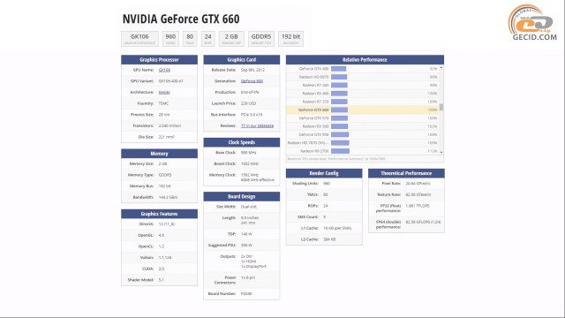Click the Graphics Features section header
565x318 pixels.
(159, 214)
